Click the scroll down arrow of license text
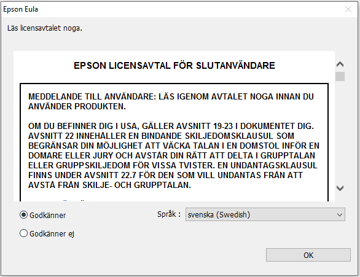Screen dimensions: 360x277 pyautogui.click(x=340, y=188)
